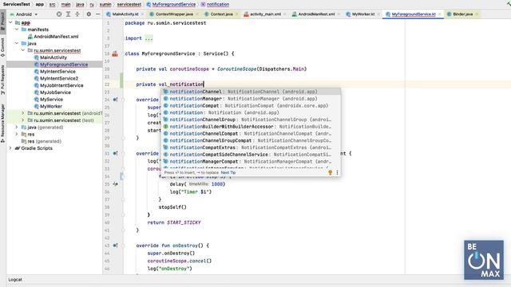Click override gutter icon beside onDestroy
Viewport: 511px width, 287px height.
[x=115, y=246]
